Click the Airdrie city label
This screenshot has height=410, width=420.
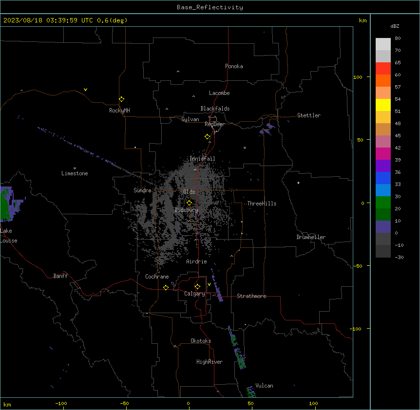click(196, 261)
